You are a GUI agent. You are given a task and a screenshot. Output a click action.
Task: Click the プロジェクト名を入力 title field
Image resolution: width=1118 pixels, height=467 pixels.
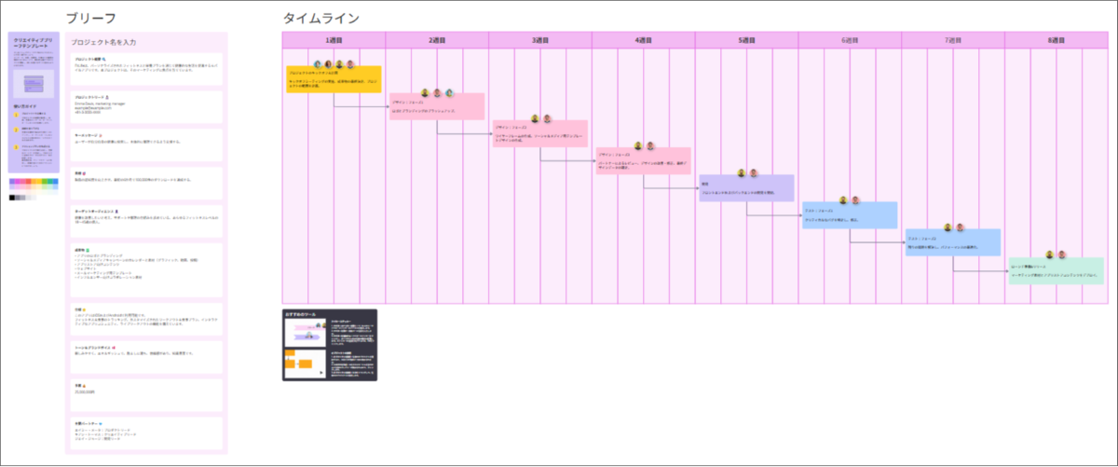point(104,42)
